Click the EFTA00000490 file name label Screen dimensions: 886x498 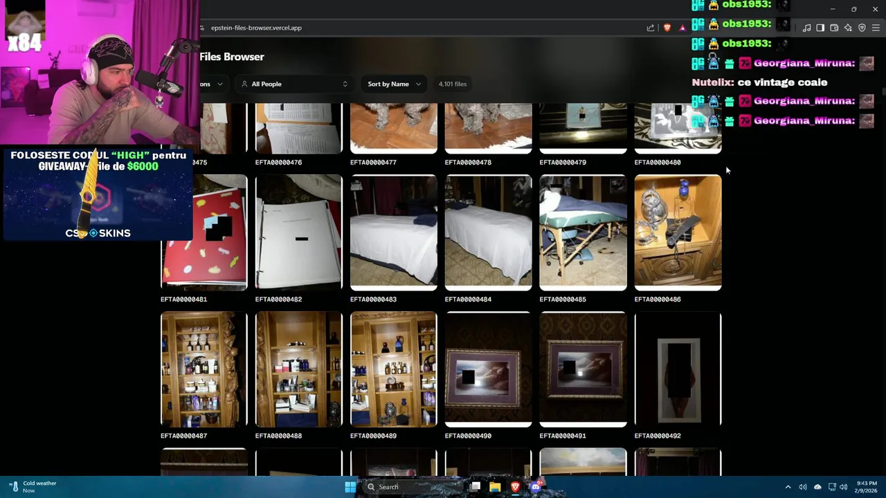click(468, 436)
